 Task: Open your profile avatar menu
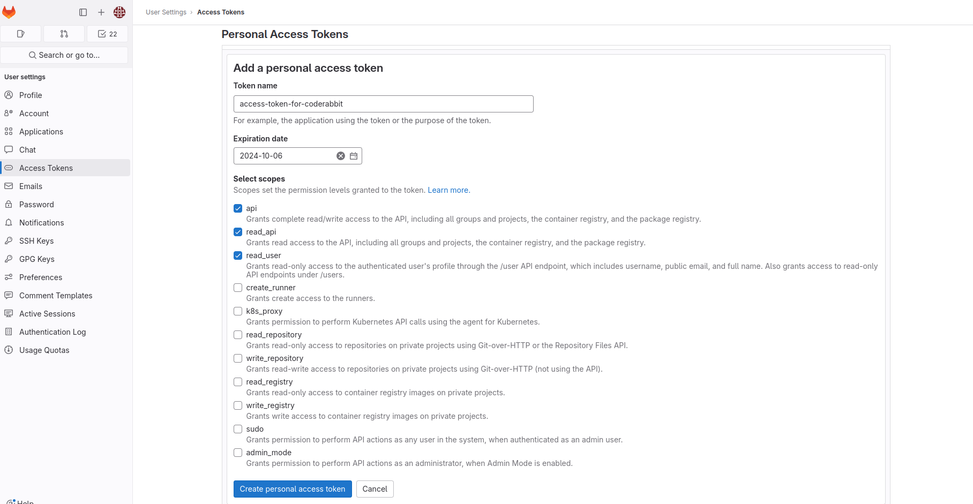pos(119,12)
